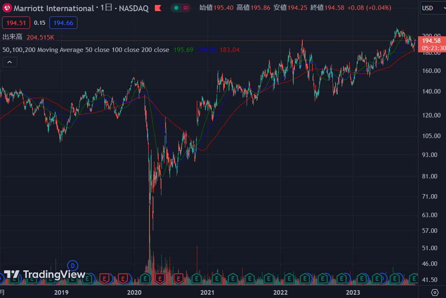Click the red 183.04 moving average value

(229, 50)
